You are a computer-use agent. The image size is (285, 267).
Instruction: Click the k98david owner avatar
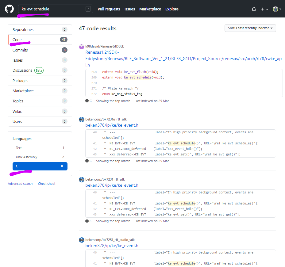coord(82,47)
